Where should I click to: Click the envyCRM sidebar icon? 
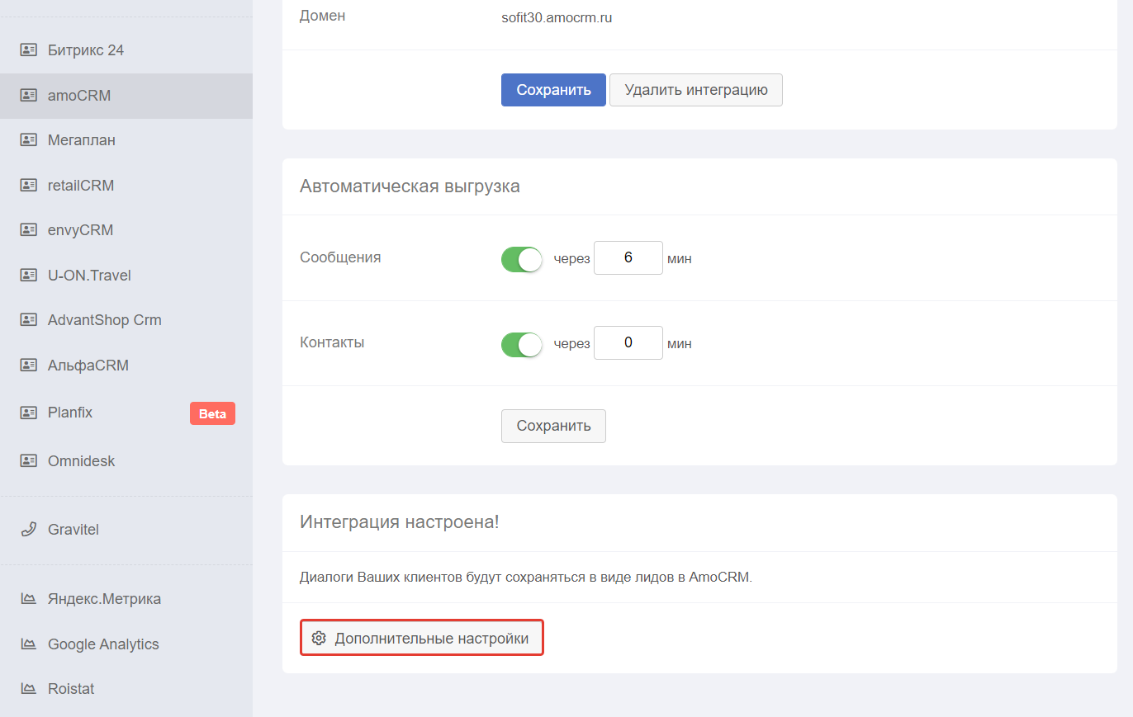click(x=29, y=230)
